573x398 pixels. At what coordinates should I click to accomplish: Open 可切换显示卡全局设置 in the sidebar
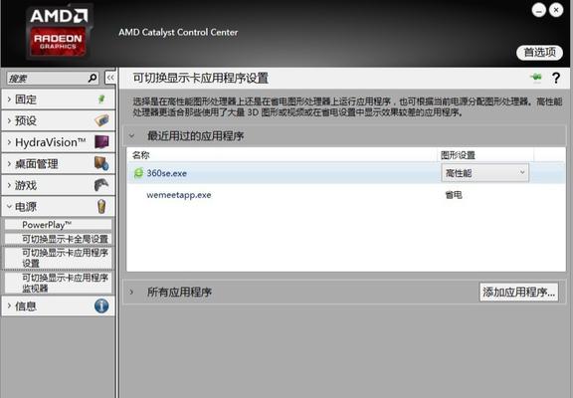click(x=59, y=239)
